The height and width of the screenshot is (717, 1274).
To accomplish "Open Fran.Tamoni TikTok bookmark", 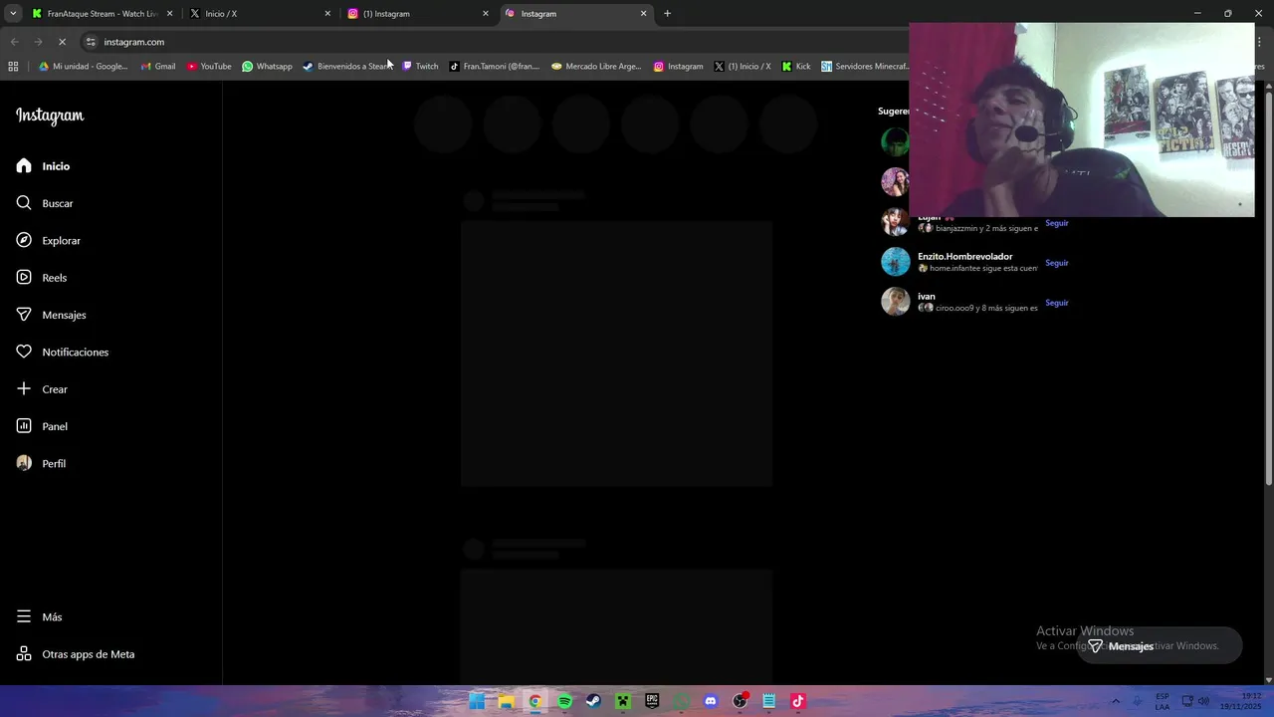I will click(494, 67).
